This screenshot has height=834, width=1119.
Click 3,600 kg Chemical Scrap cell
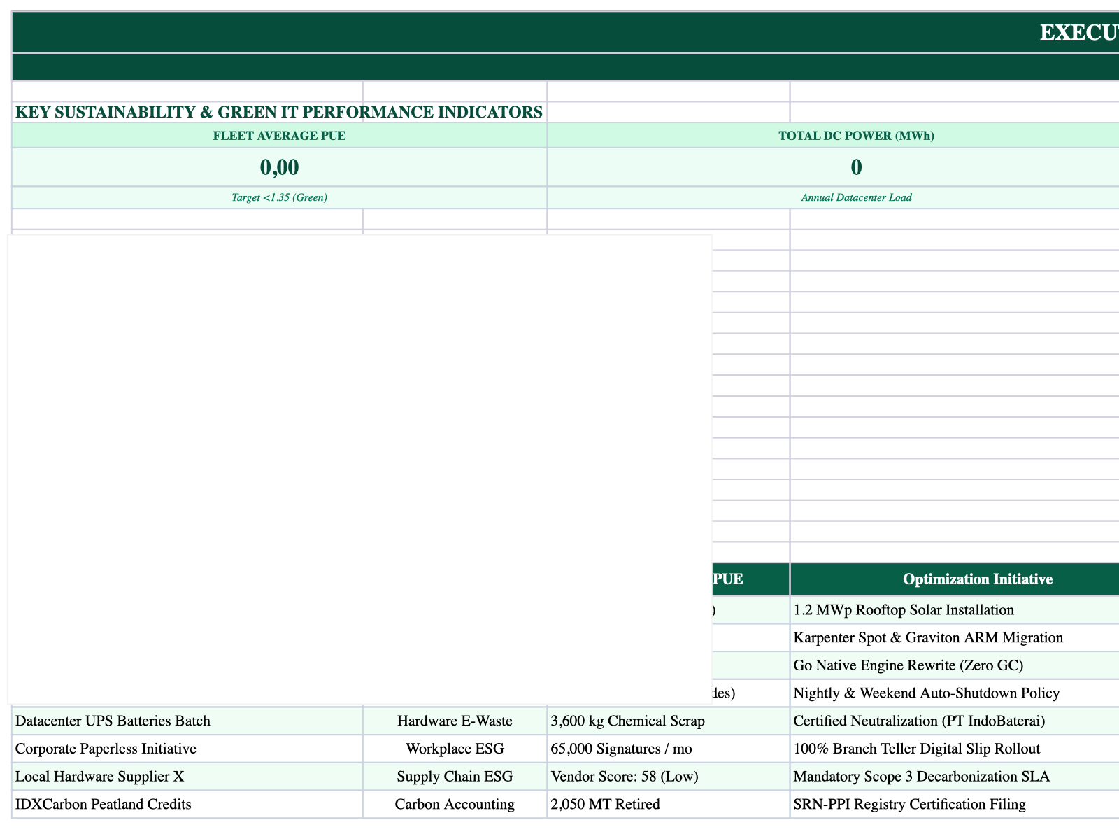click(669, 721)
